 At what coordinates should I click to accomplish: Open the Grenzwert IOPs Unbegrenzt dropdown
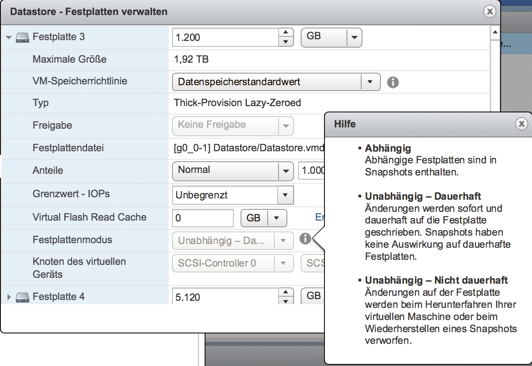(x=286, y=195)
